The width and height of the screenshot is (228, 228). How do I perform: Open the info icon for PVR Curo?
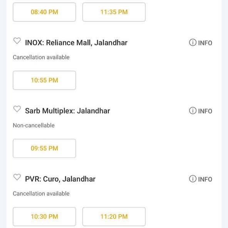193,179
